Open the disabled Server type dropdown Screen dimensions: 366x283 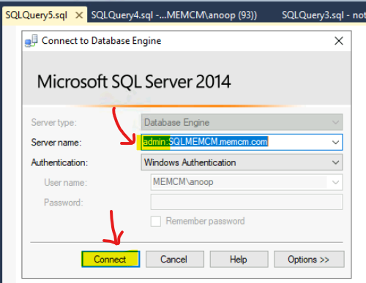pos(242,122)
